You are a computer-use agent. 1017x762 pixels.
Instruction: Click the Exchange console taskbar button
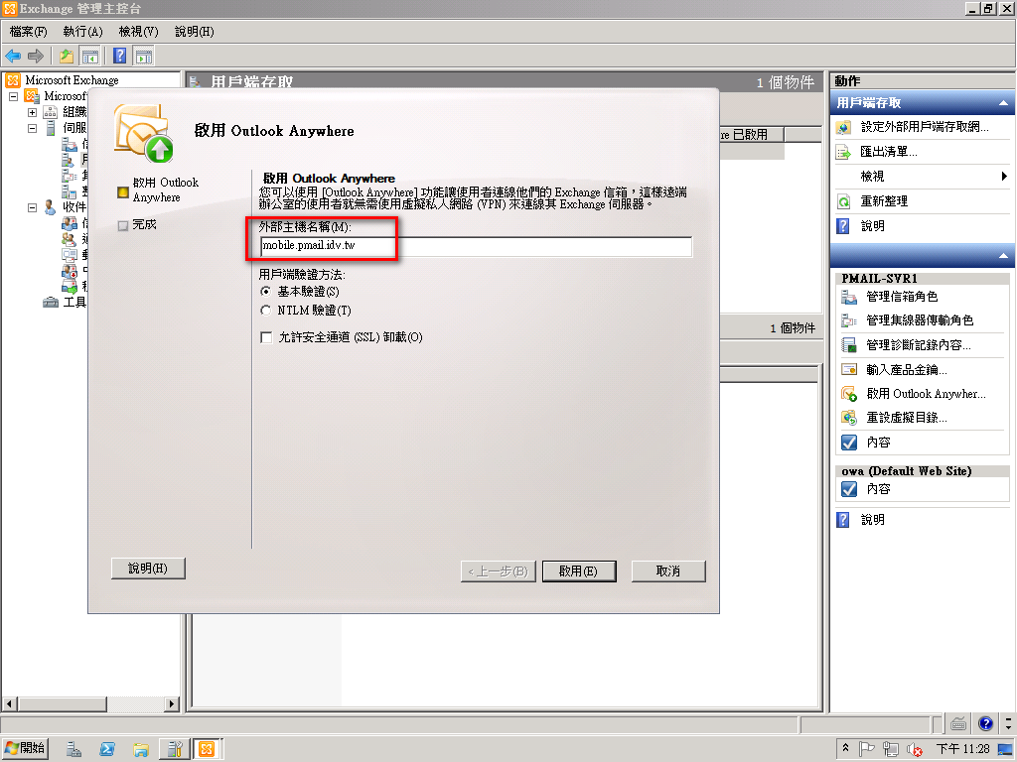(x=207, y=750)
